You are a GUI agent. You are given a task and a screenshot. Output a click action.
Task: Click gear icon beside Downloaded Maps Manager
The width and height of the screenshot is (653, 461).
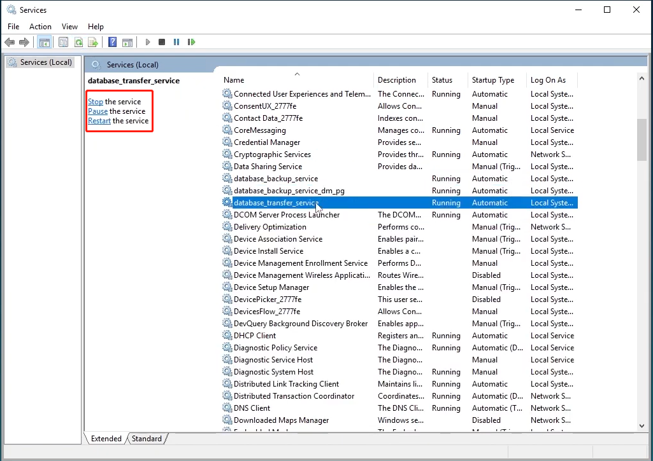(227, 420)
